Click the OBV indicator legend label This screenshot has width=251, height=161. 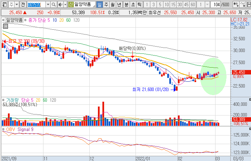[11, 129]
